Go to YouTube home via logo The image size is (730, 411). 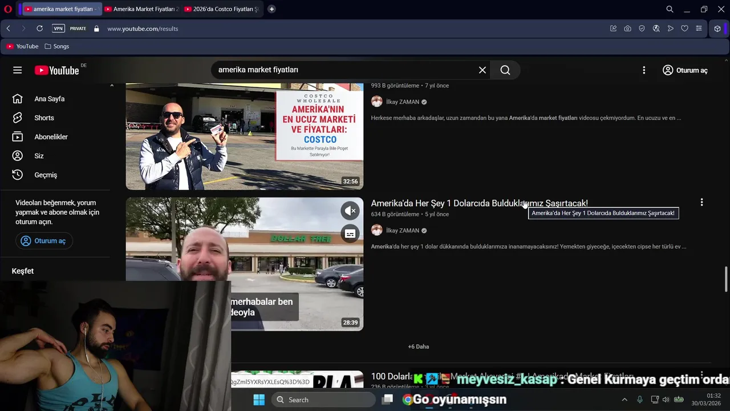(56, 70)
